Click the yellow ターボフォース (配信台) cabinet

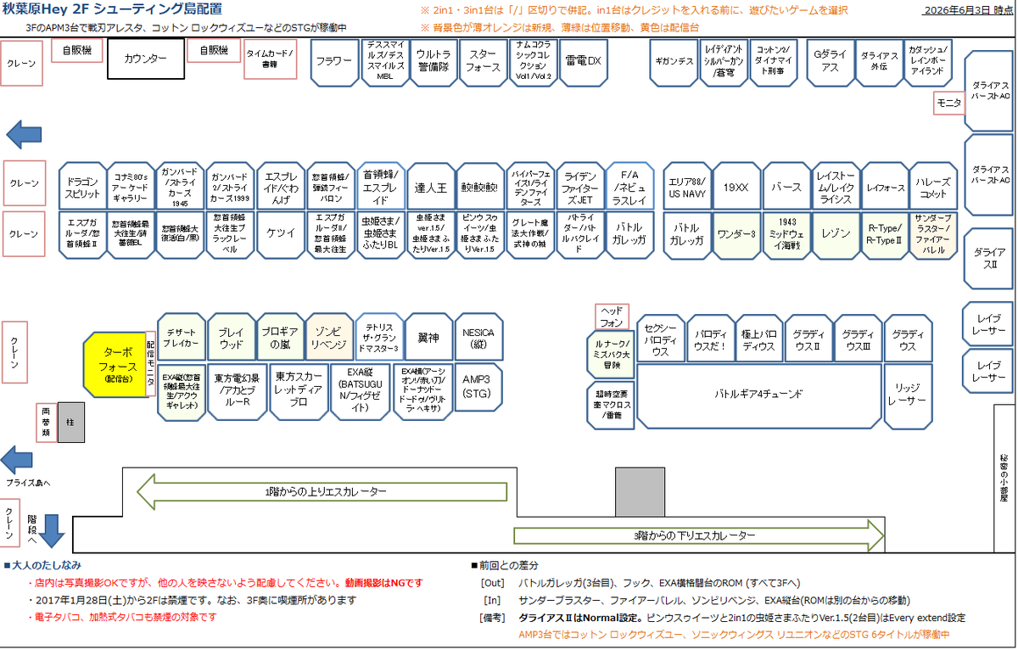coord(115,364)
